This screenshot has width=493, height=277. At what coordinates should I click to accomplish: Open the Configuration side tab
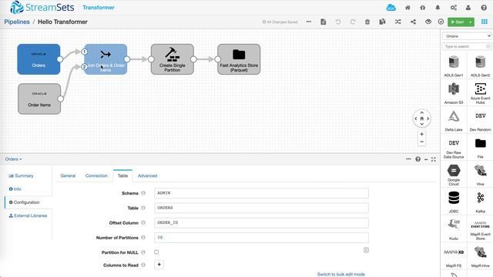tap(25, 202)
